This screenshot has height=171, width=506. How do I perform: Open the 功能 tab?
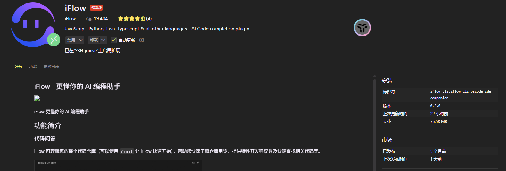coord(33,67)
